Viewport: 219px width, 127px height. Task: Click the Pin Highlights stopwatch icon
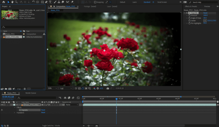(189, 23)
